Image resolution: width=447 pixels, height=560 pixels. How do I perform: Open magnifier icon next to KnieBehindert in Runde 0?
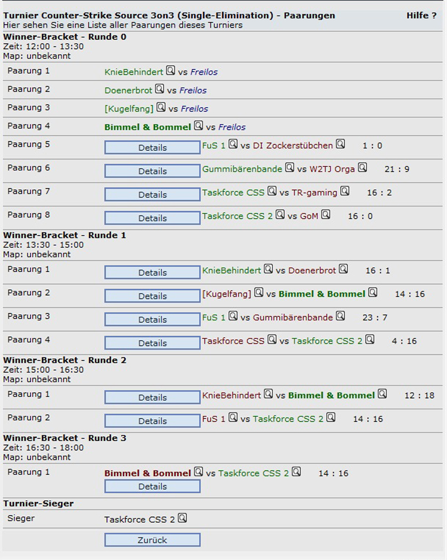(171, 71)
